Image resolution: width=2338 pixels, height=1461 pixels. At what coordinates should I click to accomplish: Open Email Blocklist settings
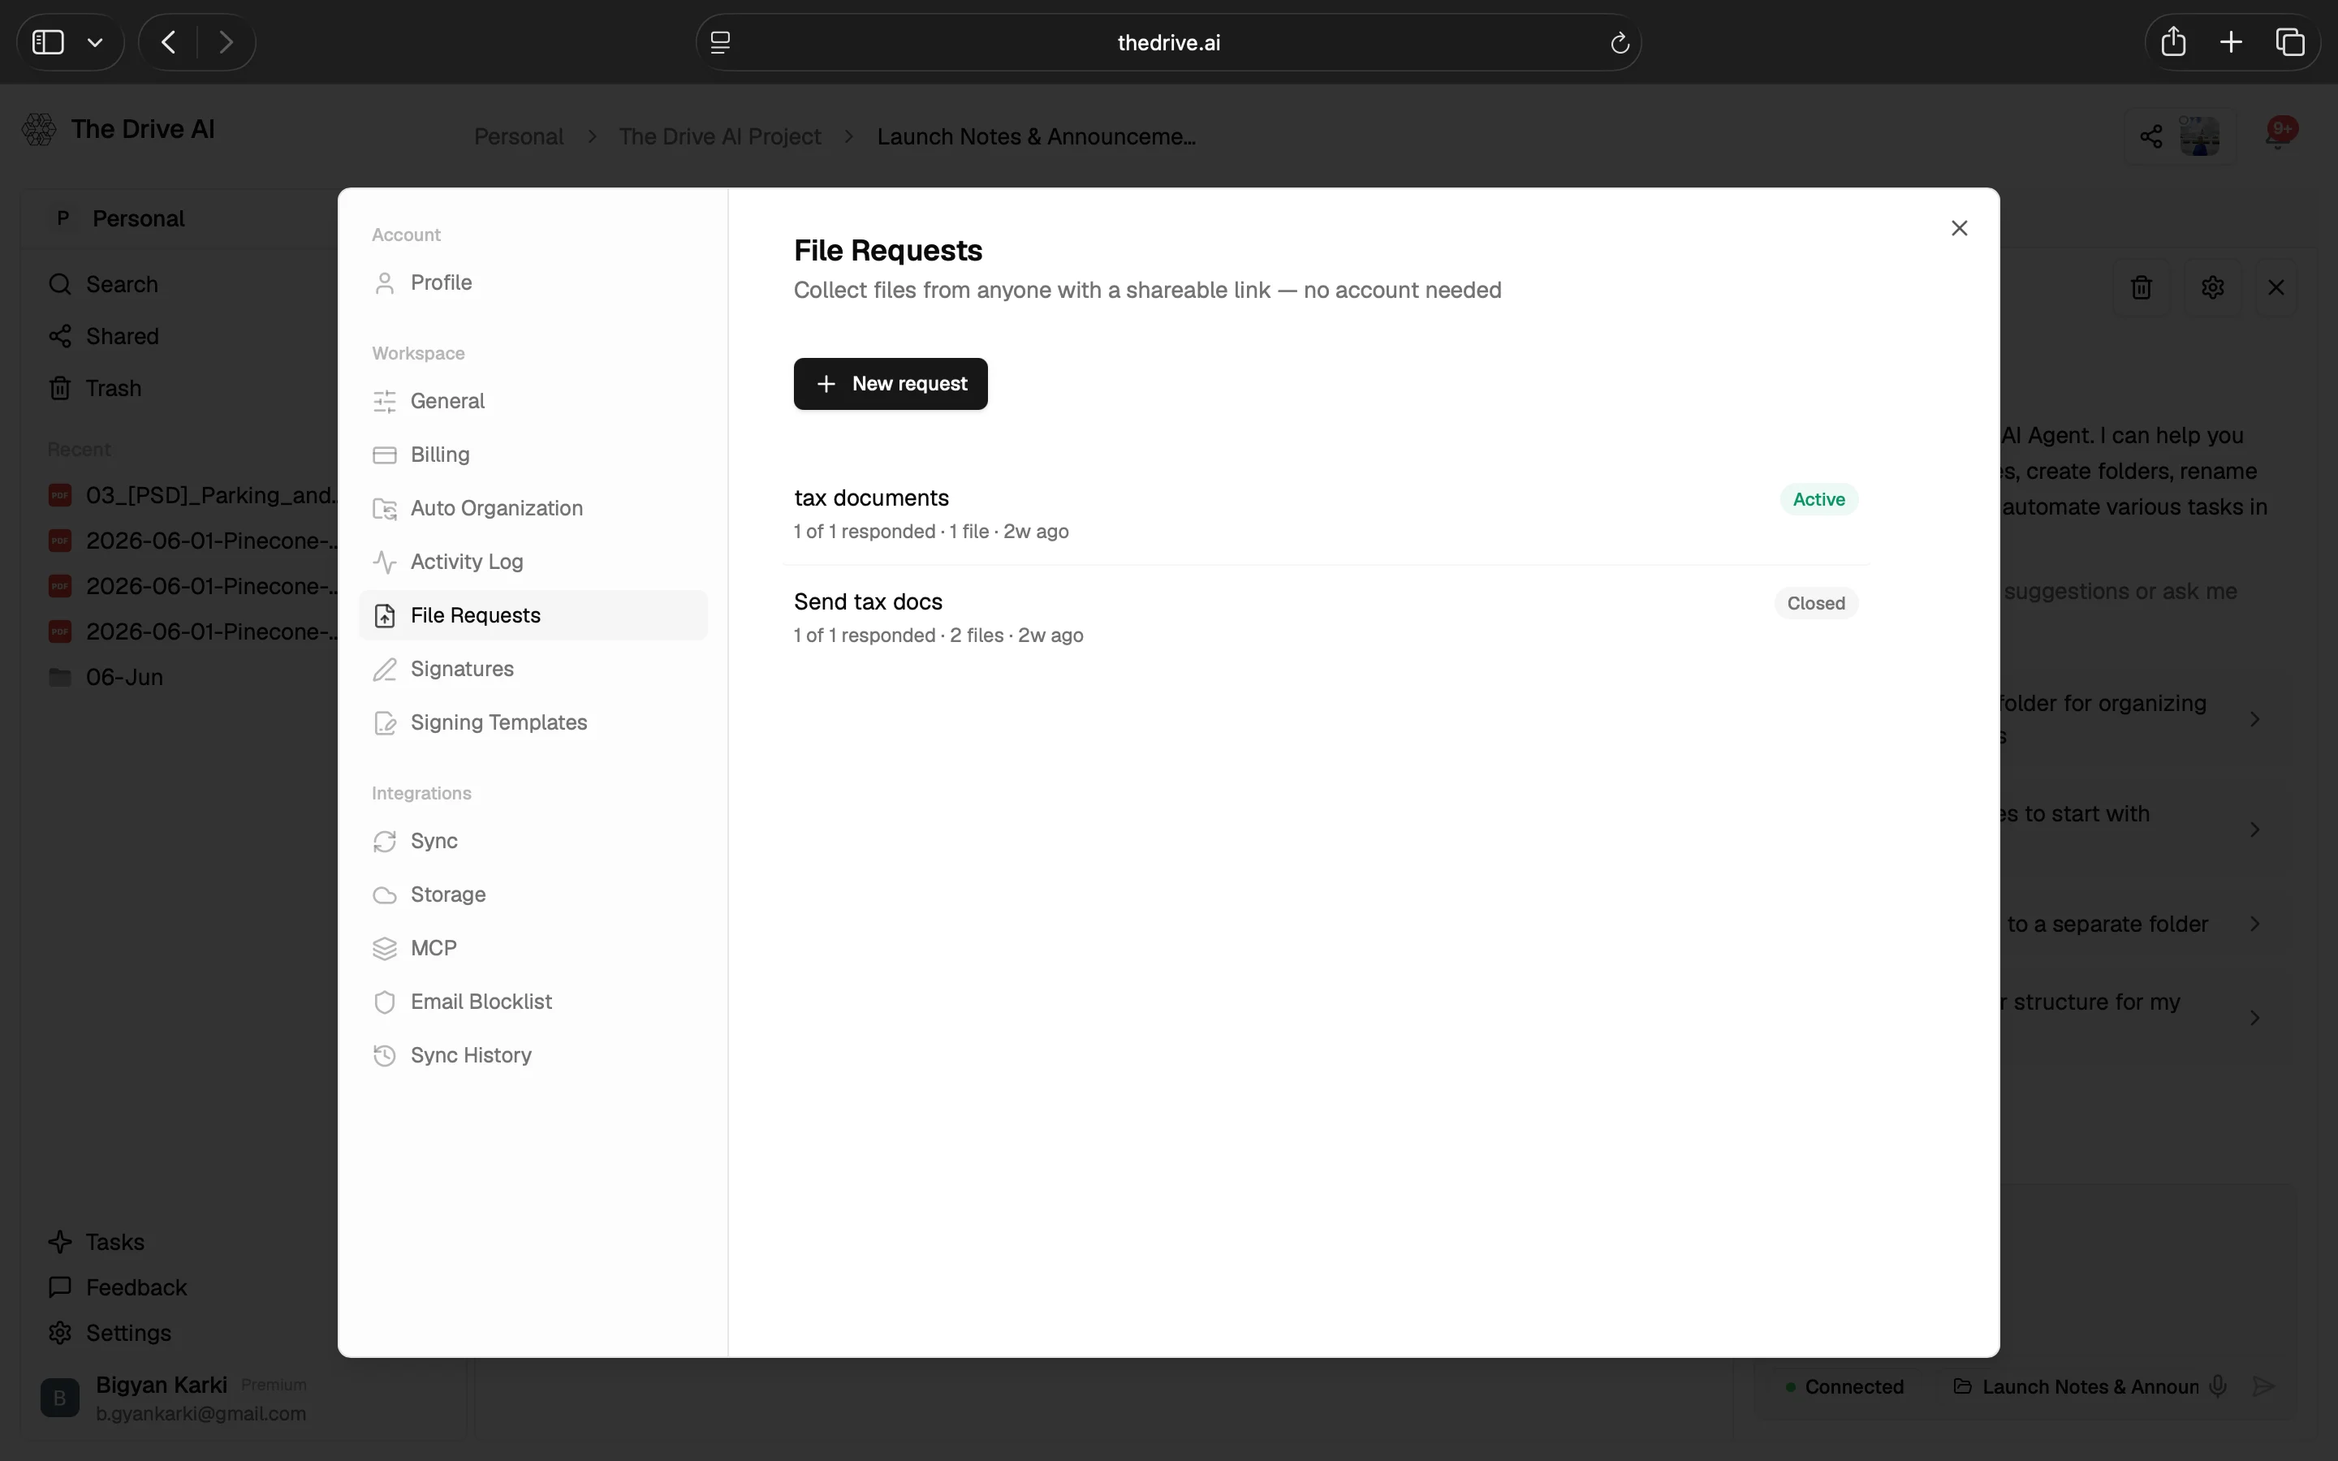(533, 1002)
